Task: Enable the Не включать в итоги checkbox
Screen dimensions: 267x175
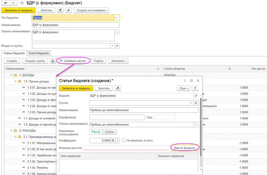Action: (x=124, y=140)
